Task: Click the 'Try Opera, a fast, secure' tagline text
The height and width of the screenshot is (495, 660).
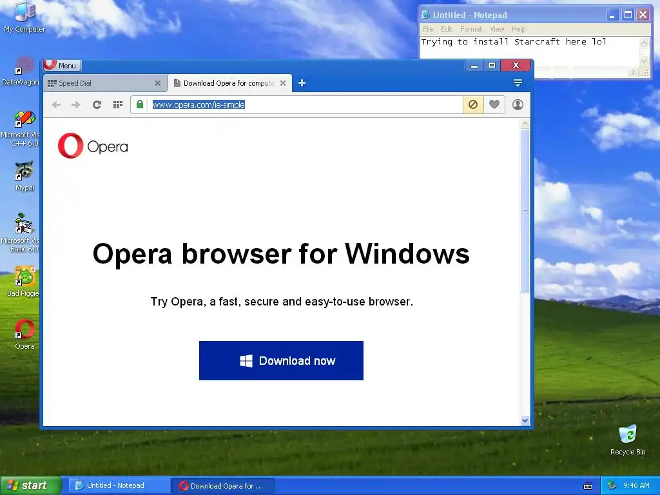Action: tap(282, 302)
